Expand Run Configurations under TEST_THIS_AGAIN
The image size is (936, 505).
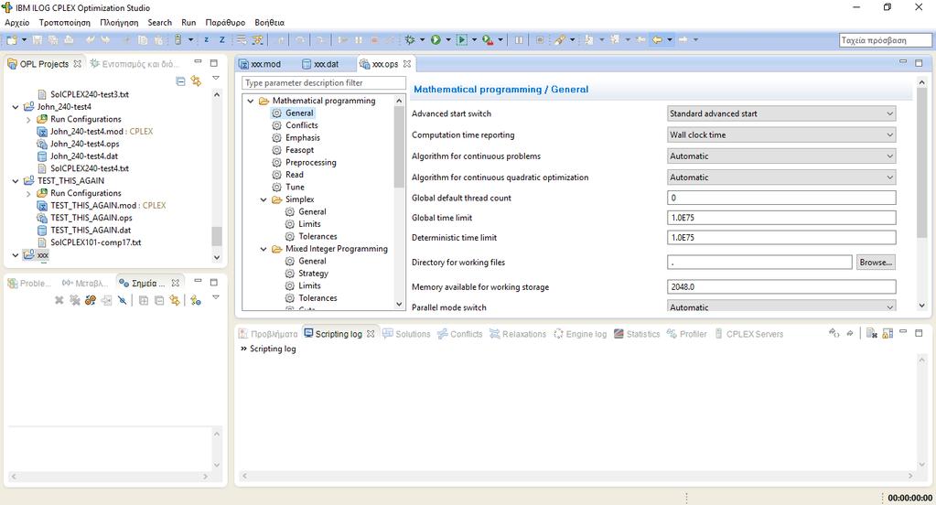tap(28, 193)
